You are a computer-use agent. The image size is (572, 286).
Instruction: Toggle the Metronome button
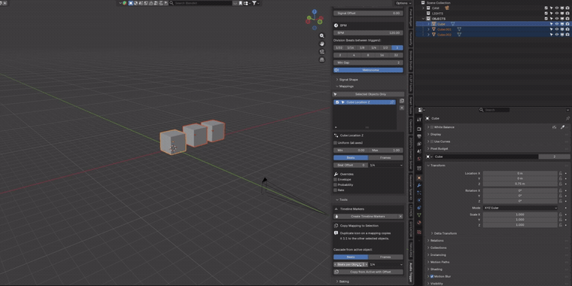[369, 70]
